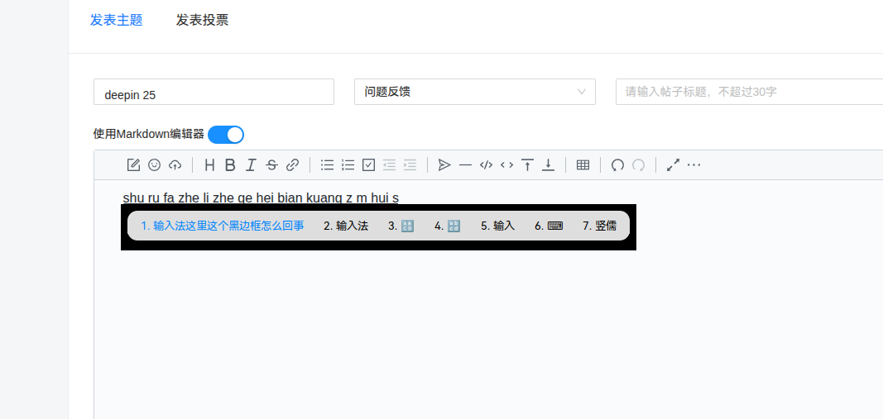Image resolution: width=883 pixels, height=419 pixels.
Task: Insert an ordered numbered list
Action: [x=348, y=164]
